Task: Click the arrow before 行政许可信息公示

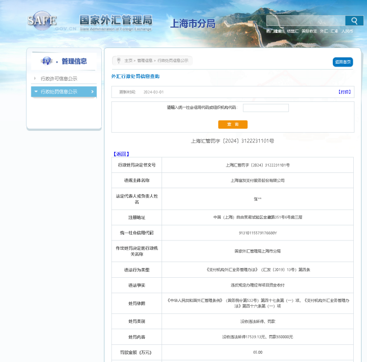Action: pyautogui.click(x=35, y=78)
